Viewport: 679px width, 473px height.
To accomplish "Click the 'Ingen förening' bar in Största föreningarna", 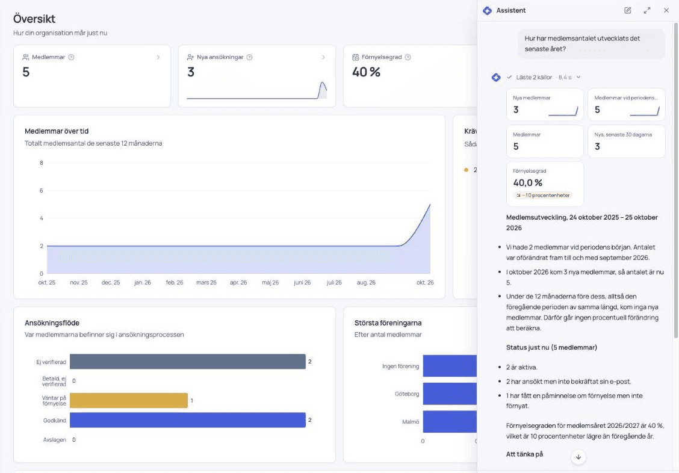I will [x=450, y=366].
